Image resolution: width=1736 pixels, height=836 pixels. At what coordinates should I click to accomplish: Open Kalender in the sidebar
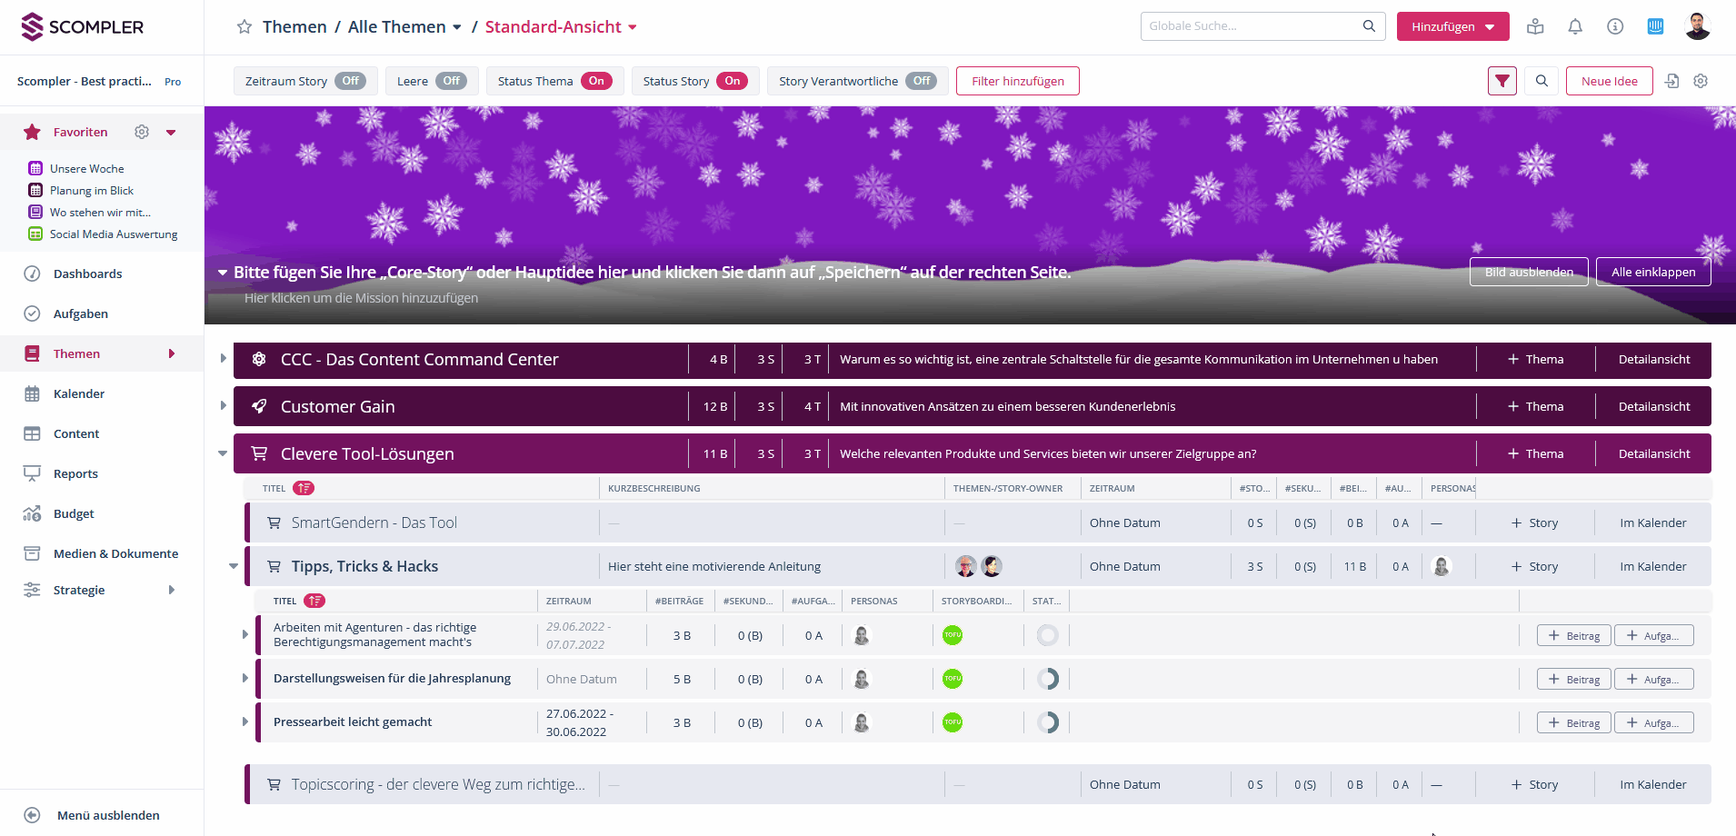pos(79,393)
